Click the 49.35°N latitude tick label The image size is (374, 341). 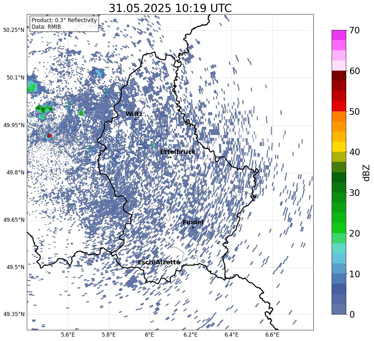coord(14,314)
